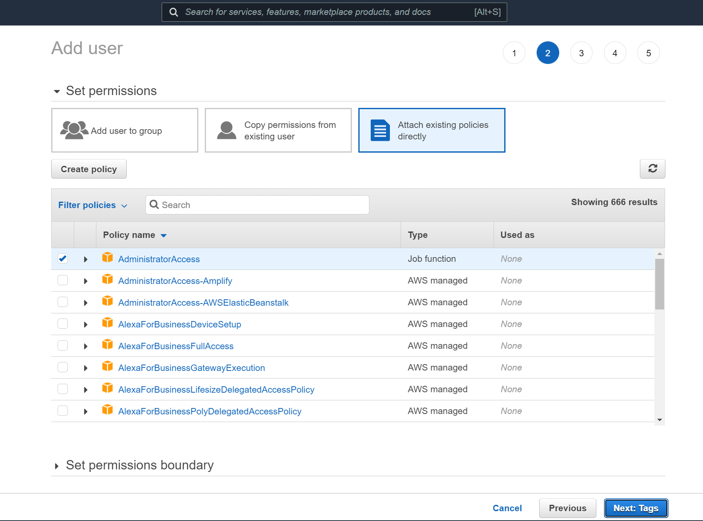
Task: Focus the policy Search input field
Action: pos(257,205)
